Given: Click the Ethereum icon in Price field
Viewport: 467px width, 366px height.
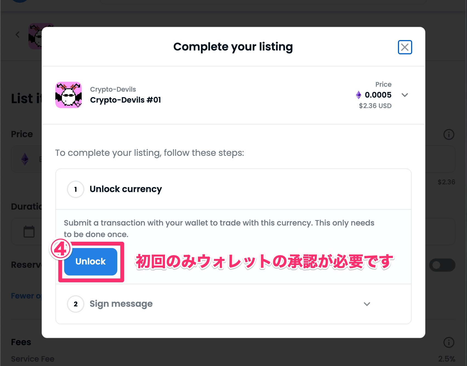Looking at the screenshot, I should coord(25,159).
